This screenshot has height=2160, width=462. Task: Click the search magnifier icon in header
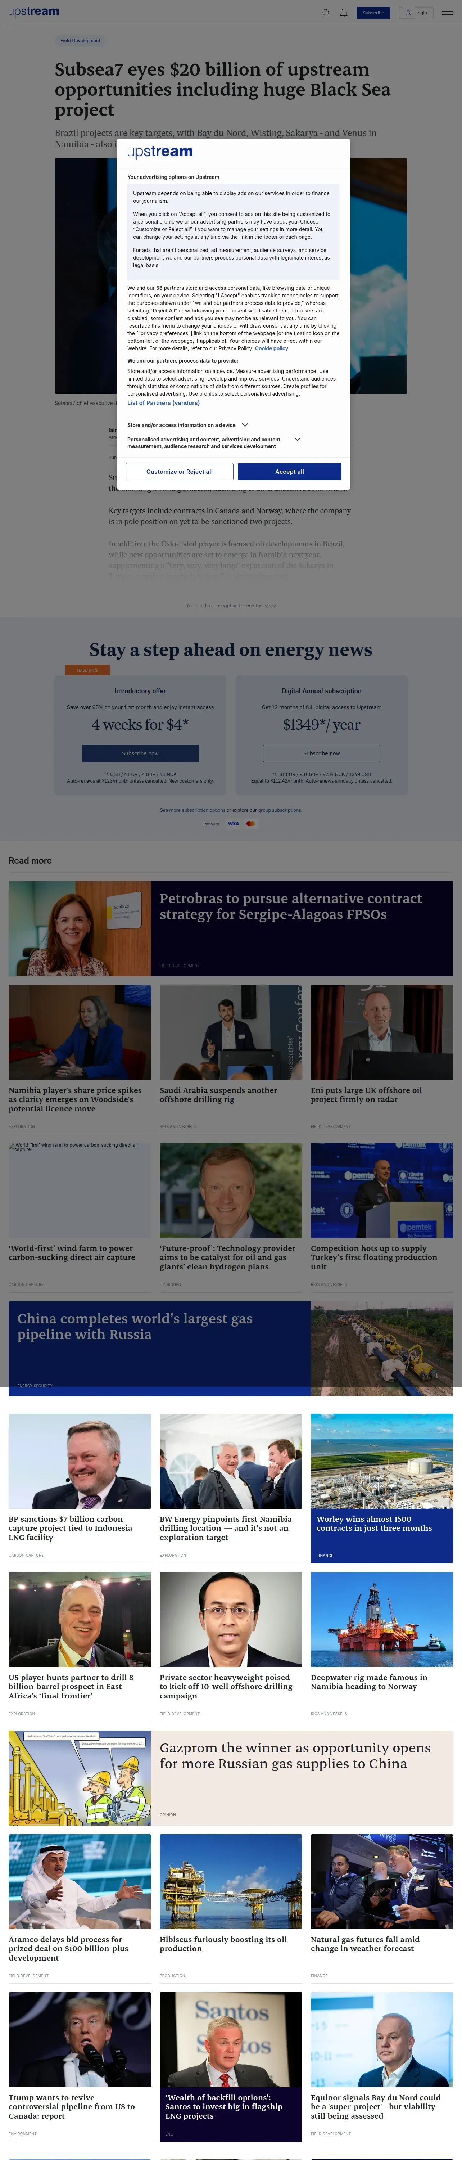pyautogui.click(x=326, y=13)
